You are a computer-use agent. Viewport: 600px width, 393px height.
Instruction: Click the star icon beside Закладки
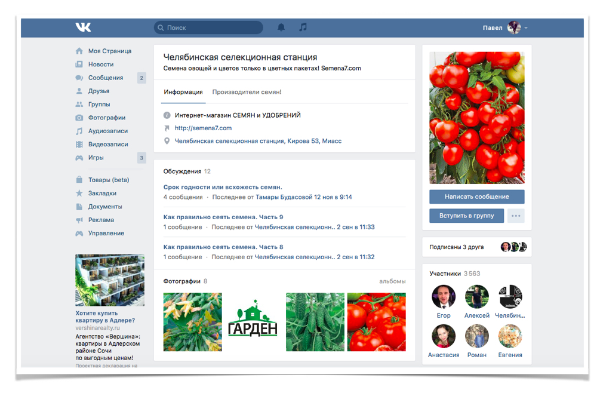[79, 193]
